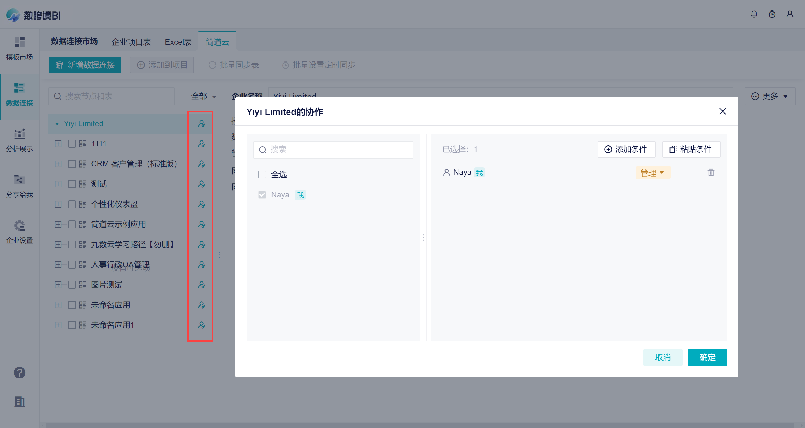Viewport: 805px width, 428px height.
Task: Open 分析展示 in the sidebar
Action: tap(19, 140)
